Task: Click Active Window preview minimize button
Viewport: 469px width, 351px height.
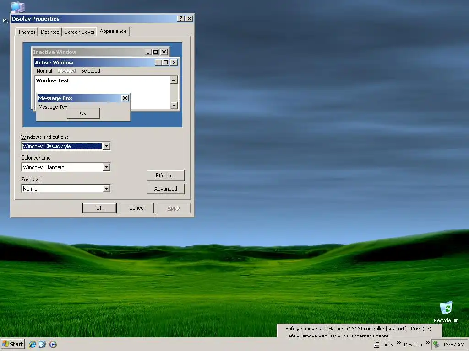Action: pyautogui.click(x=158, y=62)
